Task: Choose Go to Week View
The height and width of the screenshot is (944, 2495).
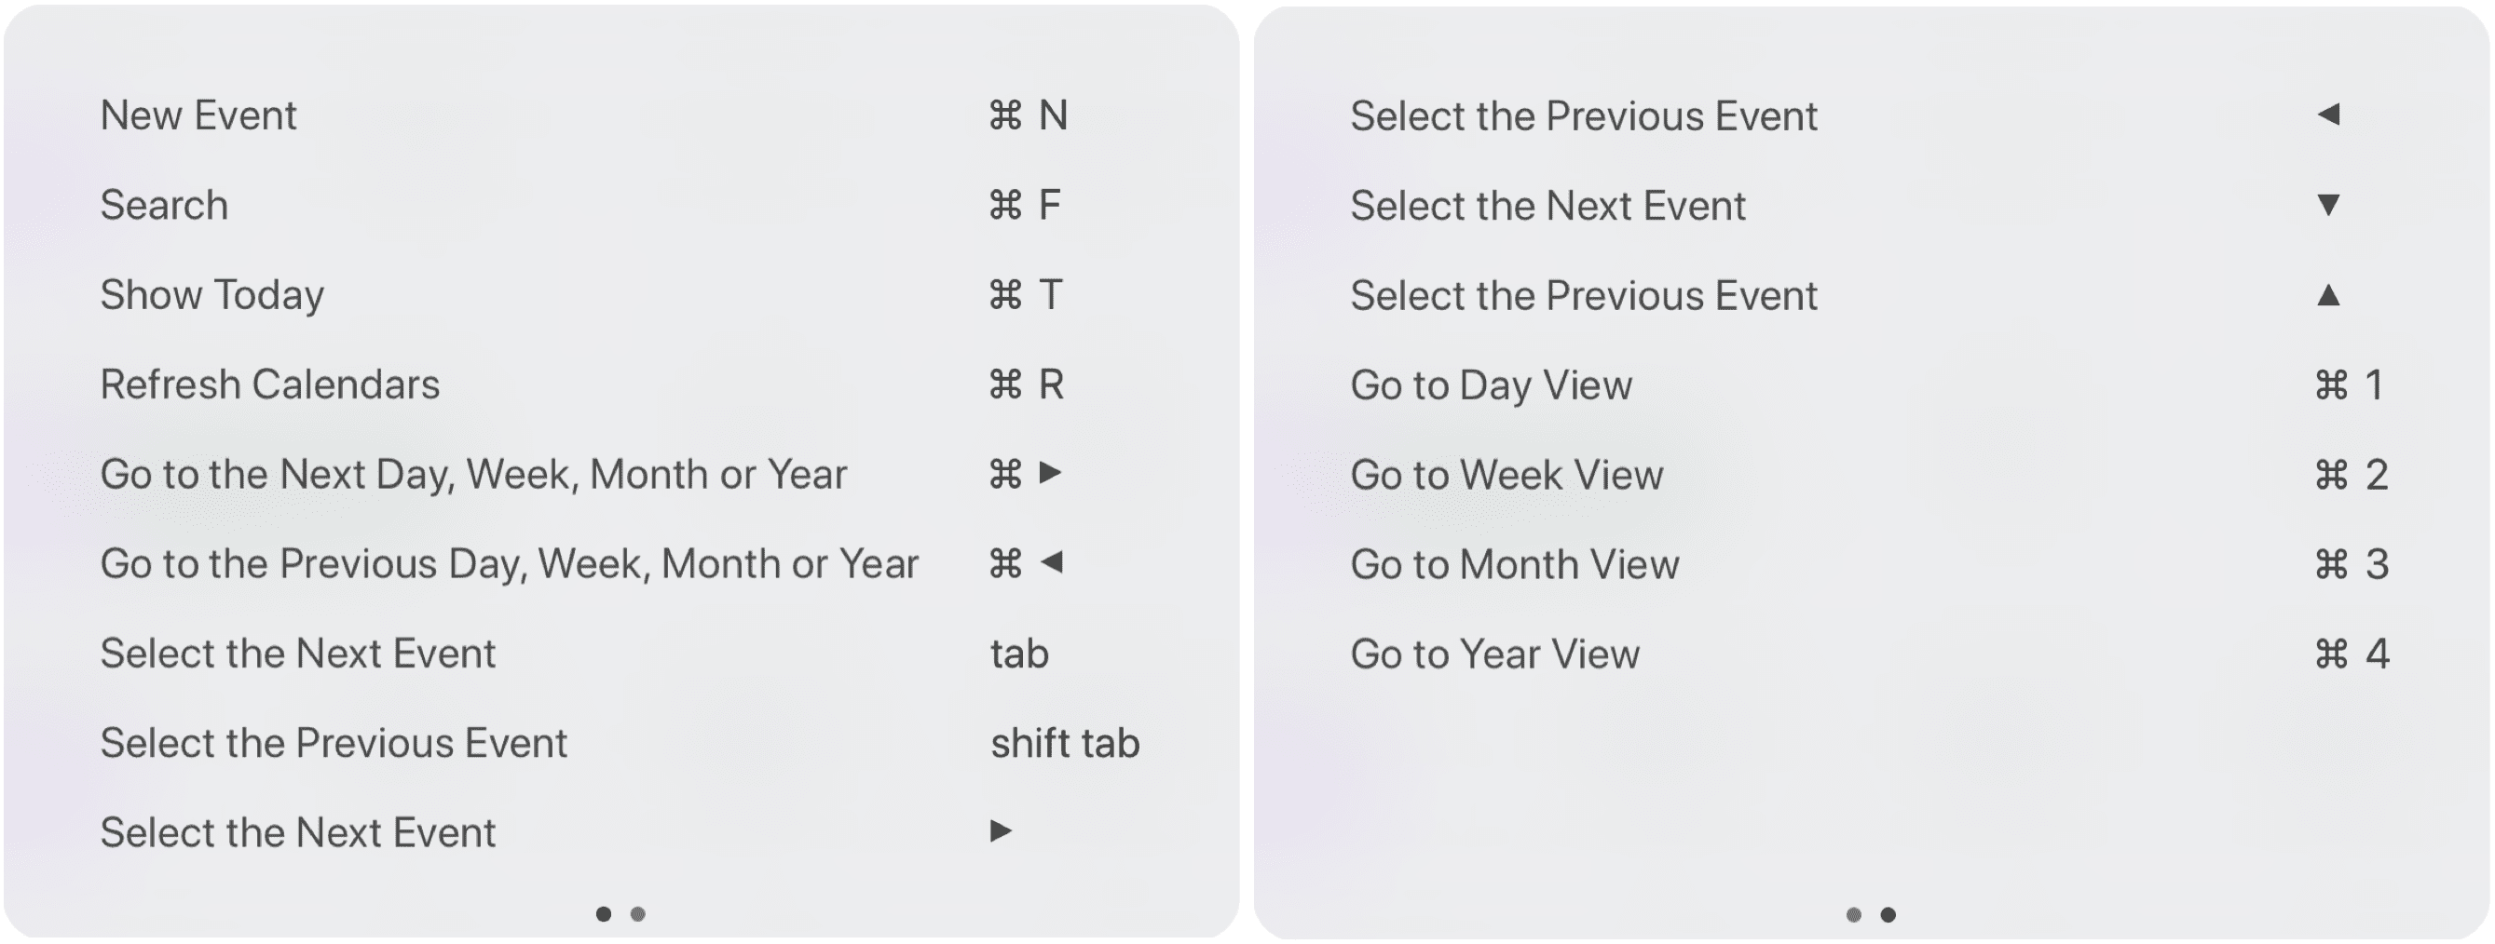Action: tap(1507, 475)
